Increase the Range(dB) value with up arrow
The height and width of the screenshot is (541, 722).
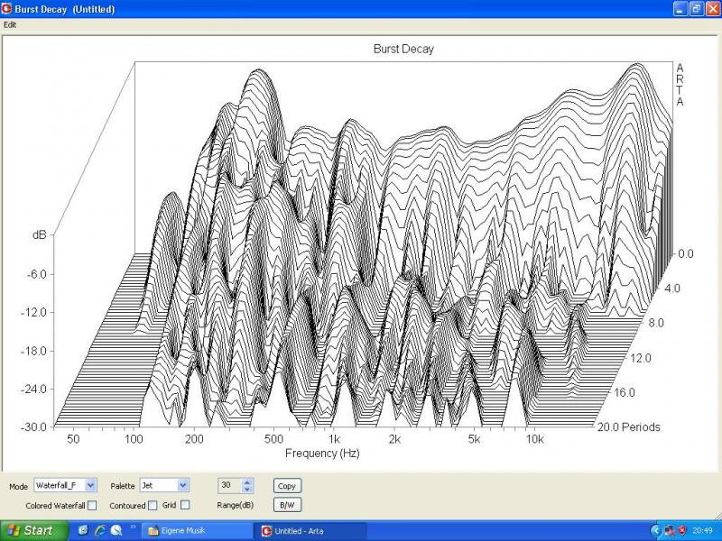pos(248,481)
